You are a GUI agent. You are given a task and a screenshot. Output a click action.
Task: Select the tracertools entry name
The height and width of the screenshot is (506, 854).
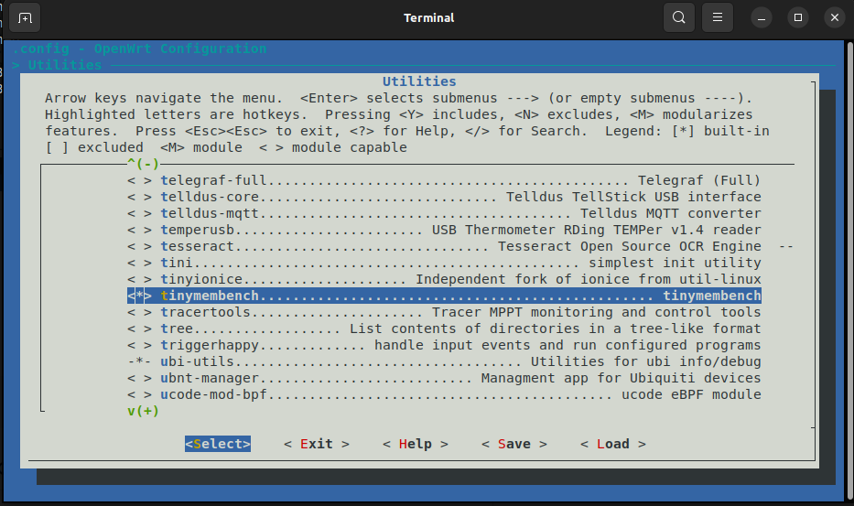coord(205,312)
